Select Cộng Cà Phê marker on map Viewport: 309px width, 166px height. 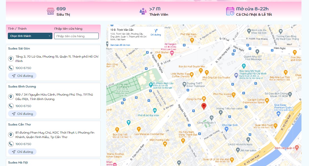point(204,98)
